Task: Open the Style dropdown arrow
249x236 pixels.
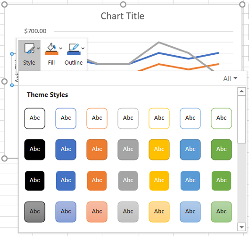Action: (38, 48)
